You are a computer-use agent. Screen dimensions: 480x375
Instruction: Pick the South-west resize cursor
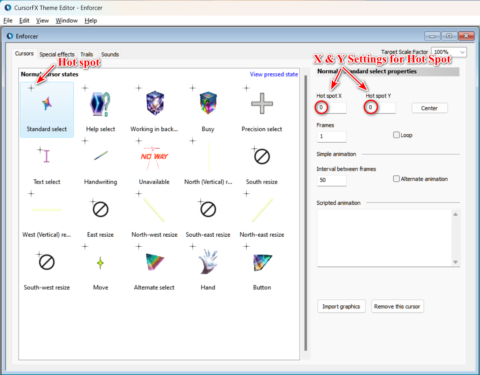[47, 269]
